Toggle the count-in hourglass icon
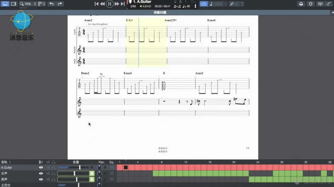 tap(175, 2)
